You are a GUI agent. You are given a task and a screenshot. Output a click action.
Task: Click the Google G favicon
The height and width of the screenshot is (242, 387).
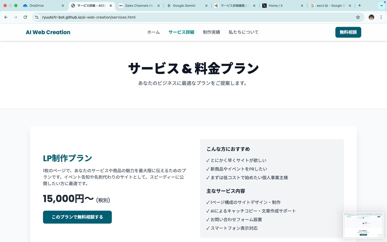click(312, 5)
